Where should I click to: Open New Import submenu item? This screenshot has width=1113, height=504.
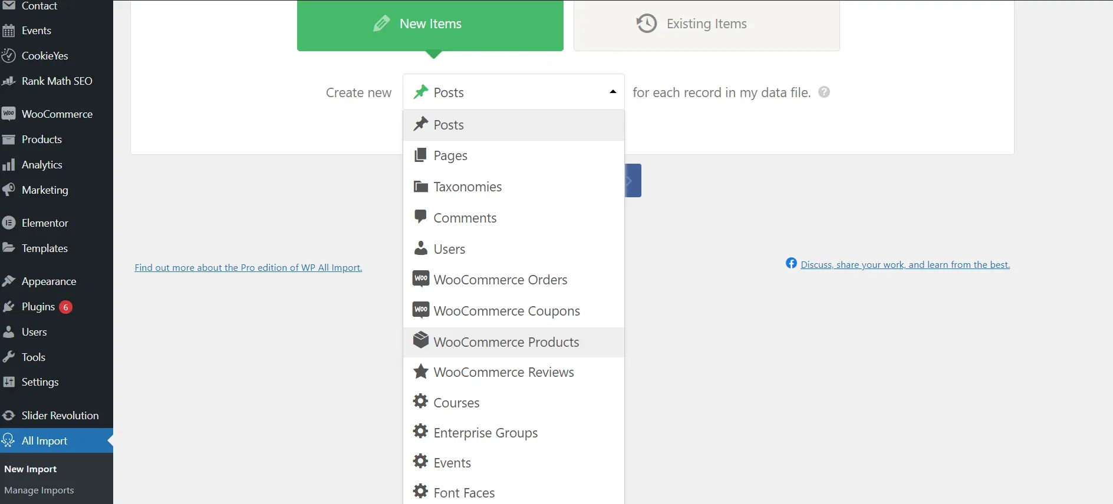[31, 469]
